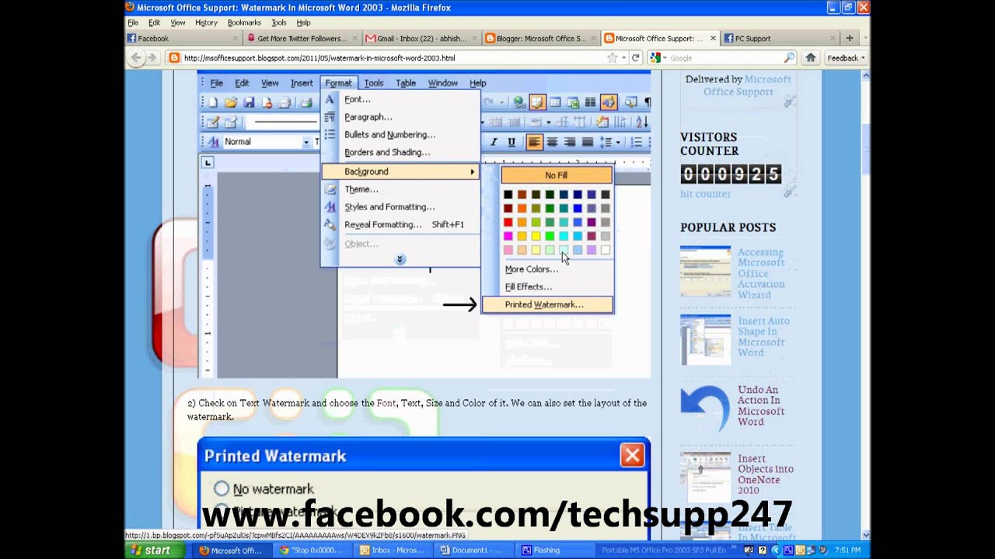The image size is (995, 559).
Task: Open the Insert Objects into OneNote 2010 post
Action: pyautogui.click(x=766, y=474)
